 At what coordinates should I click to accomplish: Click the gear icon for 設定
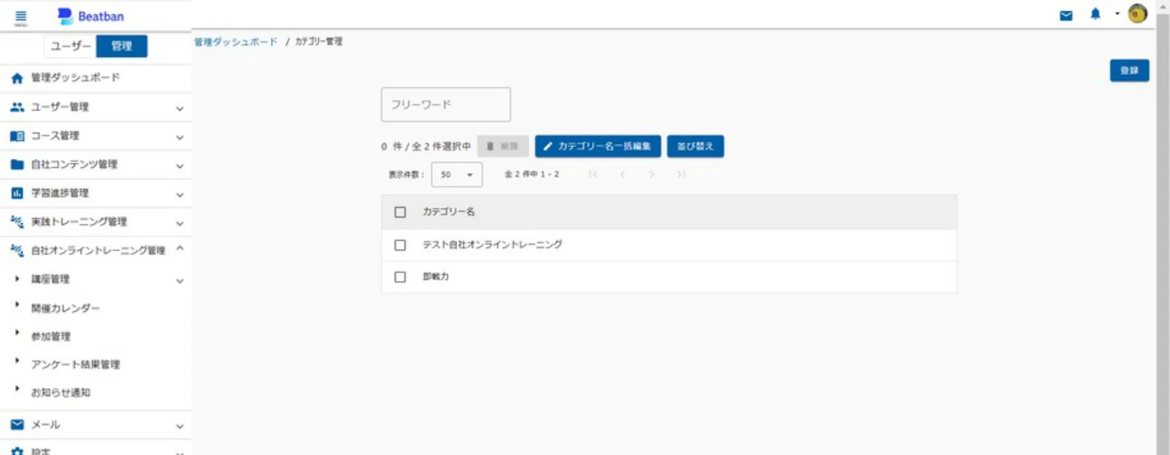pyautogui.click(x=17, y=451)
